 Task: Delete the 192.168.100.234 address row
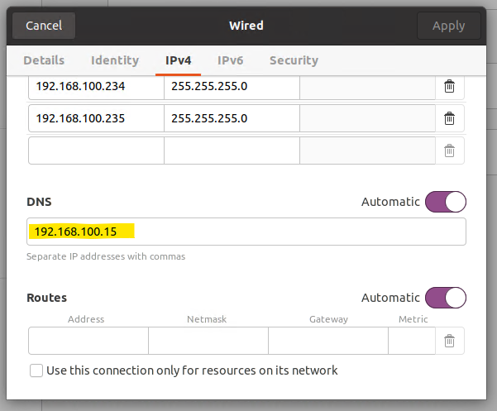coord(449,86)
